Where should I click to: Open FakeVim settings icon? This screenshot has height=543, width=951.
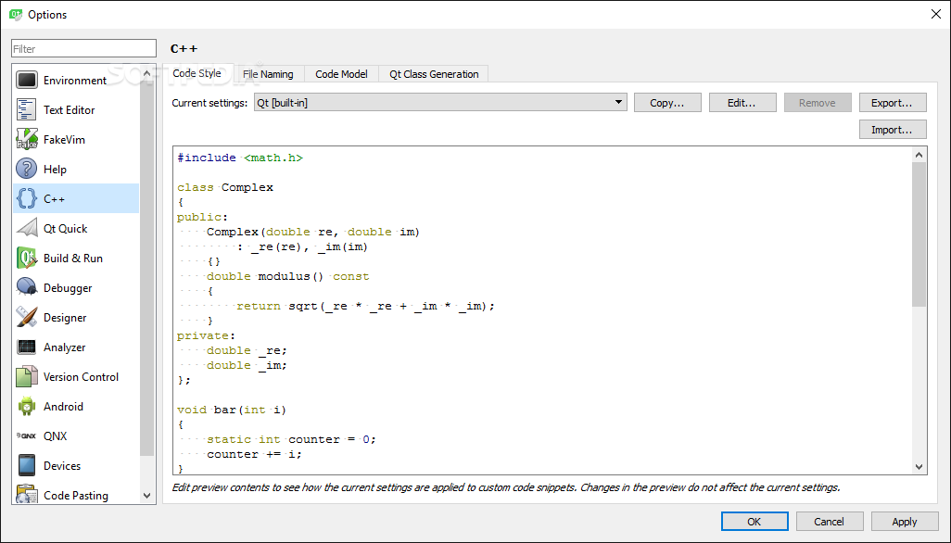click(27, 139)
